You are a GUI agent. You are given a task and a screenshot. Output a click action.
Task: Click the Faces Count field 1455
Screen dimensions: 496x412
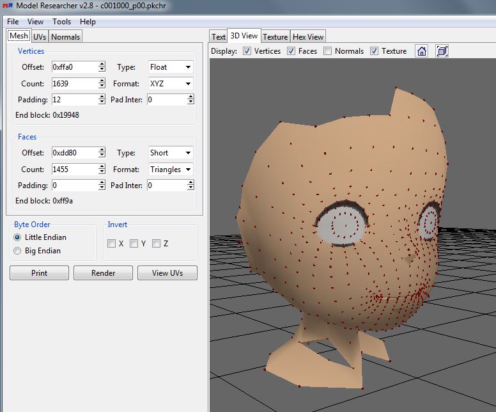75,169
